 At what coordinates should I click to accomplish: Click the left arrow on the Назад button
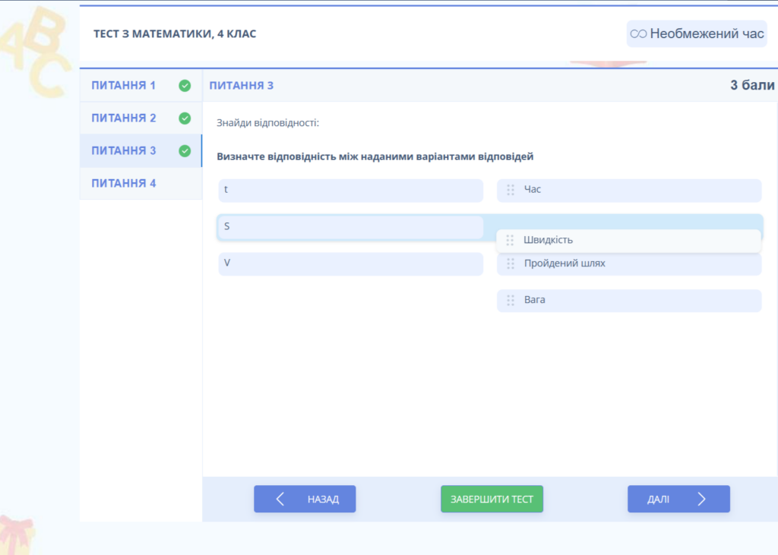[280, 499]
